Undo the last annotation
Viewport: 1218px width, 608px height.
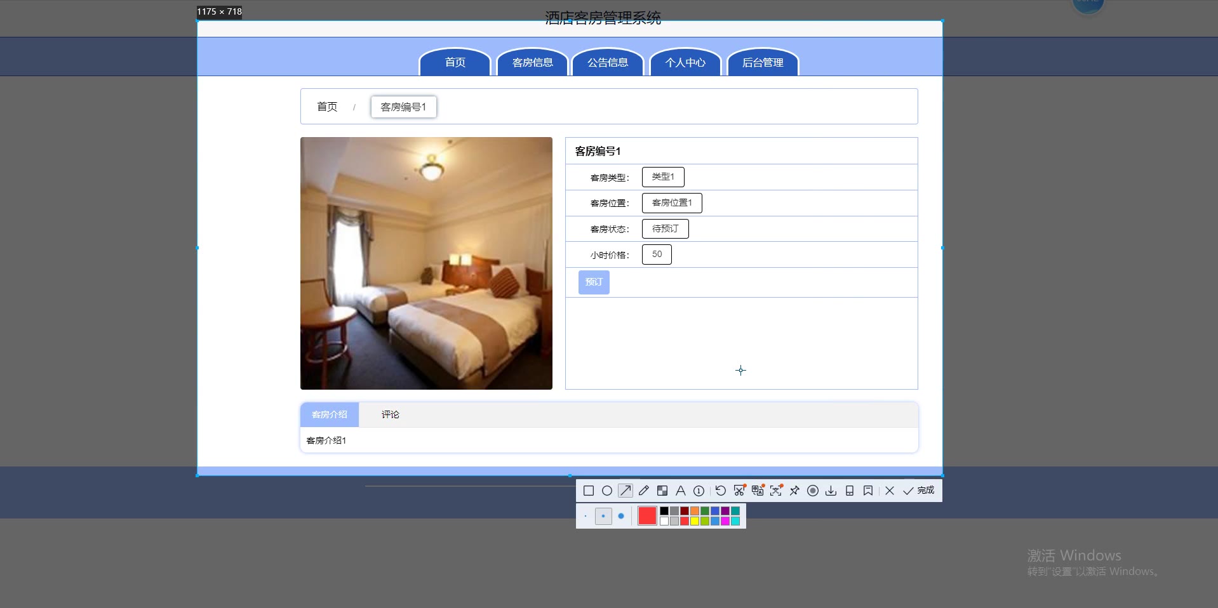pos(720,491)
